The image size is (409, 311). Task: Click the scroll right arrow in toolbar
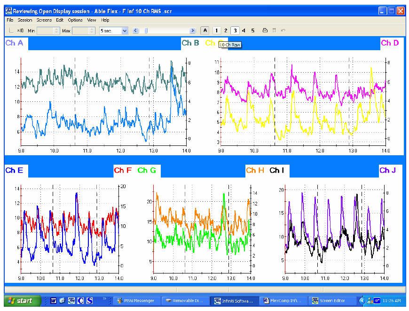tap(193, 30)
